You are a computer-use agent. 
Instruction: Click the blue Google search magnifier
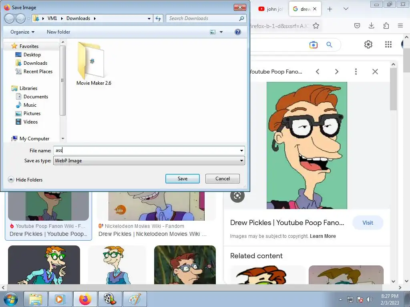coord(330,45)
